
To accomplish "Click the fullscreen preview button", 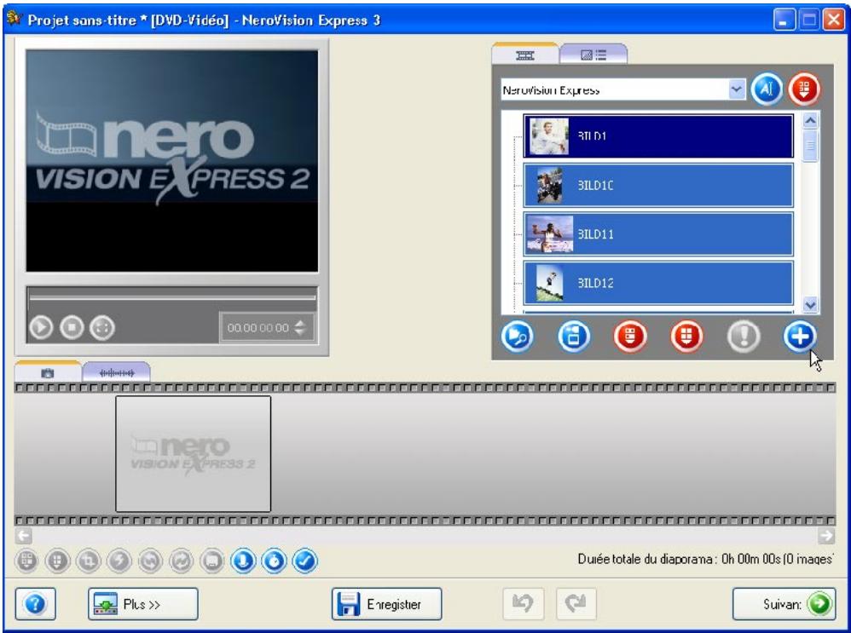I will 102,328.
